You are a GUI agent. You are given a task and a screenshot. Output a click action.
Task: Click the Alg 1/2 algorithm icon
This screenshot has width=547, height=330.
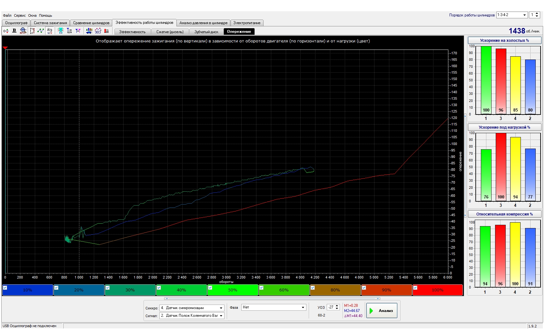[x=50, y=31]
